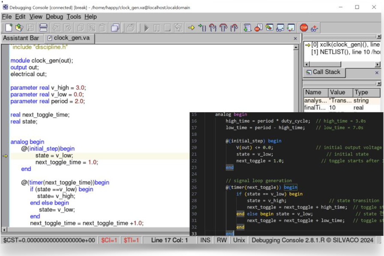Click the glasses over window toolbar icon

pos(280,28)
